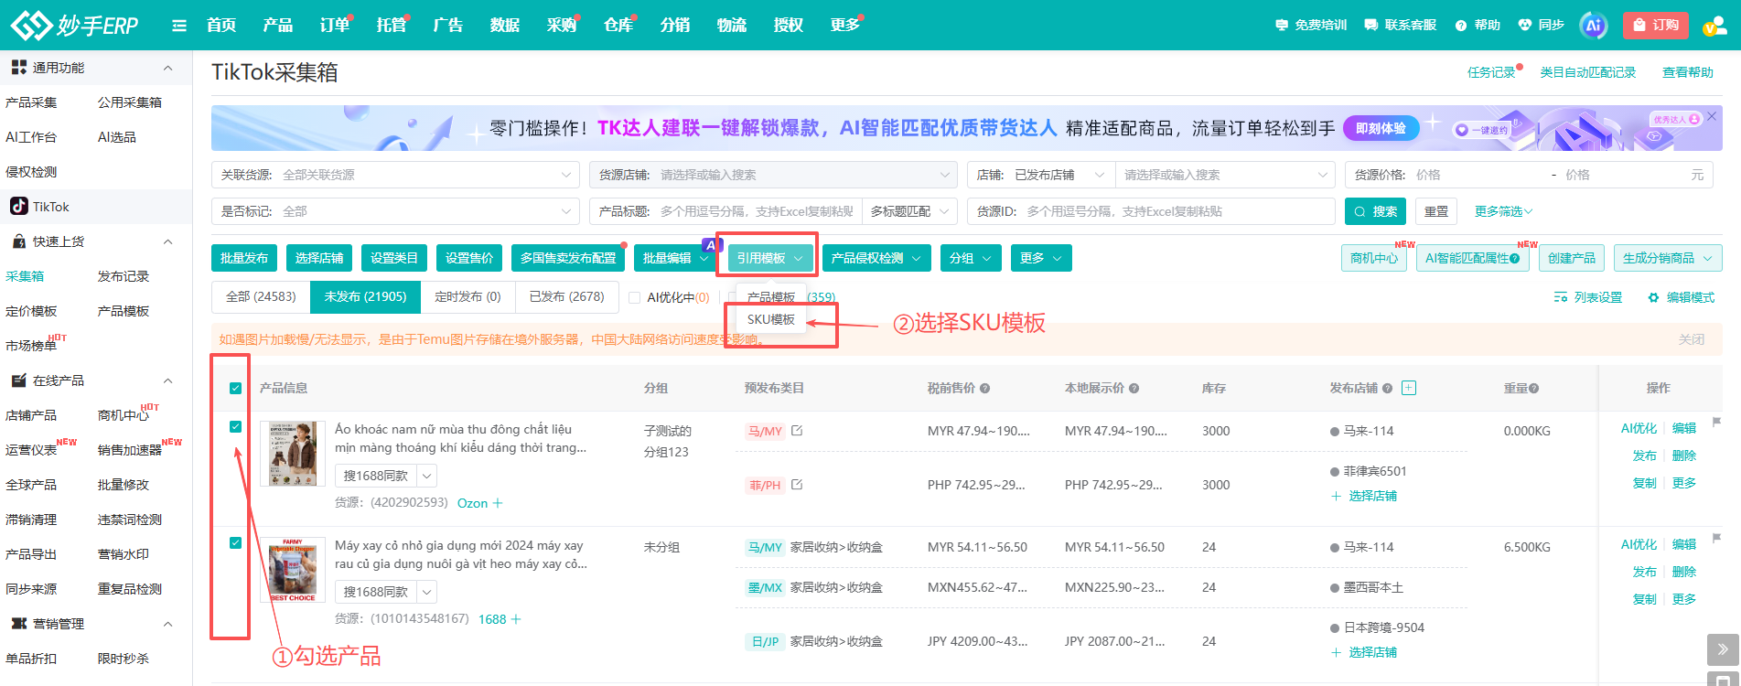Image resolution: width=1741 pixels, height=686 pixels.
Task: Open 编辑模式 edit mode
Action: click(1681, 297)
